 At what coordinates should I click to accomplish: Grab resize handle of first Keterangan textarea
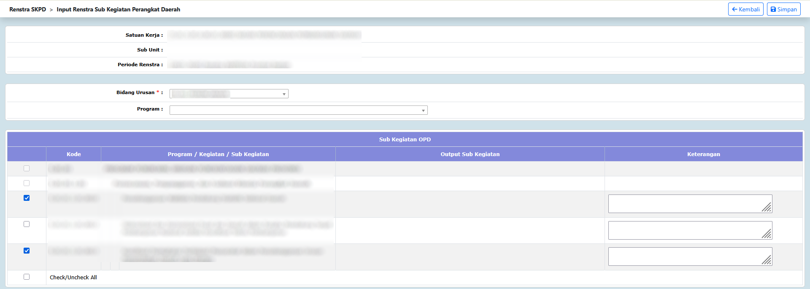point(767,208)
